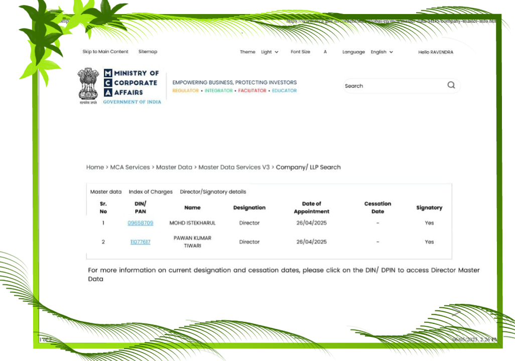Open DIN link 09658709
This screenshot has width=515, height=361.
(140, 223)
